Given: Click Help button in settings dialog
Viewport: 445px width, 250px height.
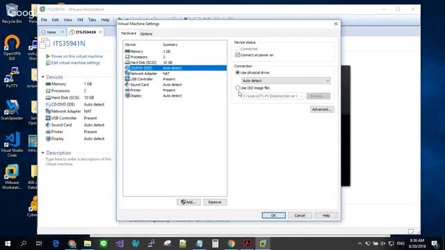Looking at the screenshot, I should point(326,215).
